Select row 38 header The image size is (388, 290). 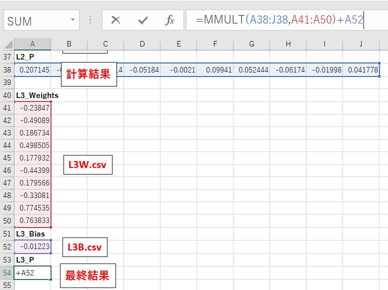click(7, 70)
